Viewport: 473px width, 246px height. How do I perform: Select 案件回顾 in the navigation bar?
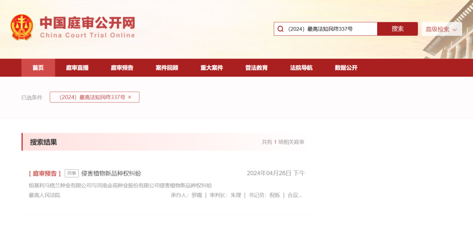click(167, 68)
